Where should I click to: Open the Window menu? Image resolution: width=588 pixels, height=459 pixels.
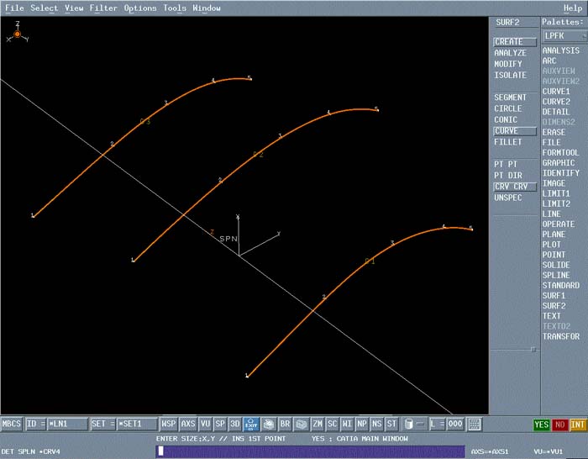[x=207, y=8]
